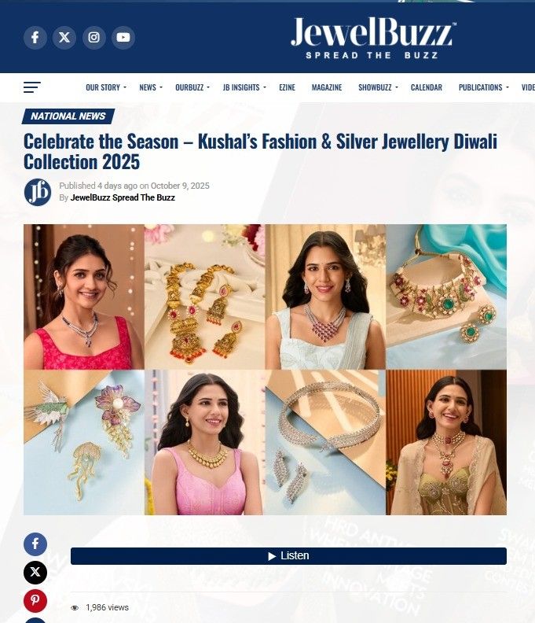This screenshot has width=535, height=623.
Task: Click the JB author avatar logo
Action: [x=37, y=192]
